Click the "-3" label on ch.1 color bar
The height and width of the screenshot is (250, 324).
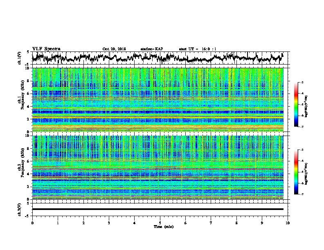pyautogui.click(x=302, y=83)
